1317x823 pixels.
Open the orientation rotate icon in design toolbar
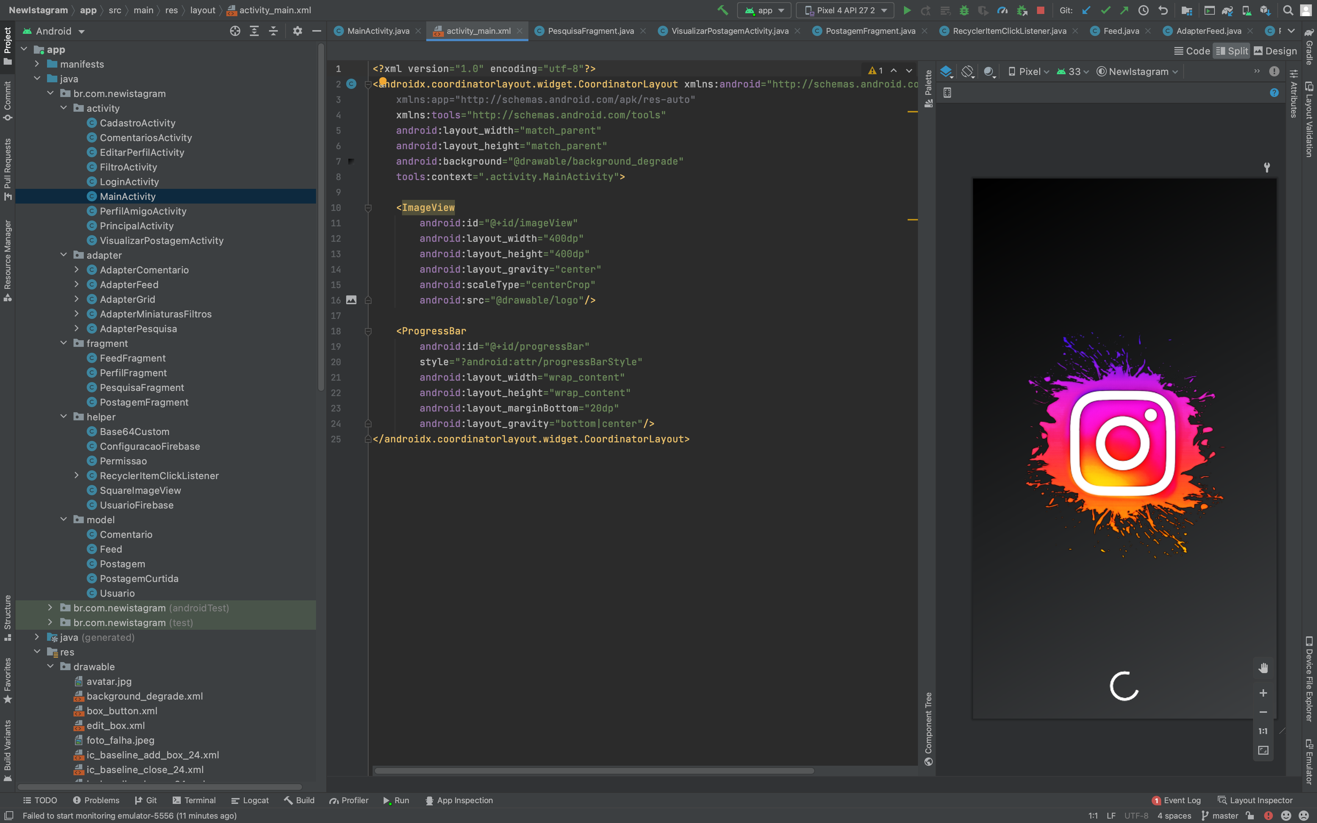968,71
